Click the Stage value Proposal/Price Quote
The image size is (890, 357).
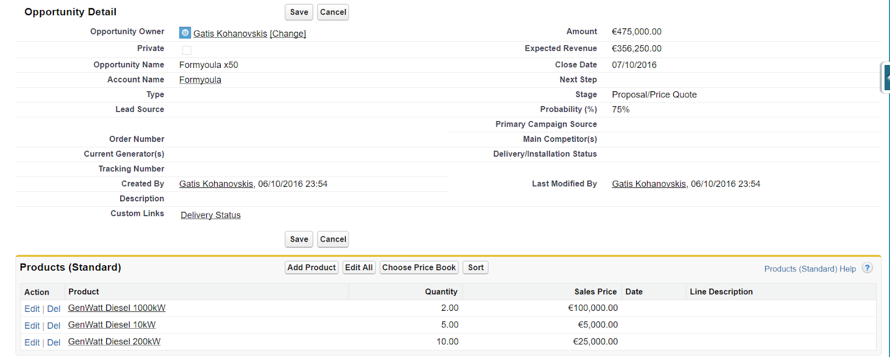[654, 95]
